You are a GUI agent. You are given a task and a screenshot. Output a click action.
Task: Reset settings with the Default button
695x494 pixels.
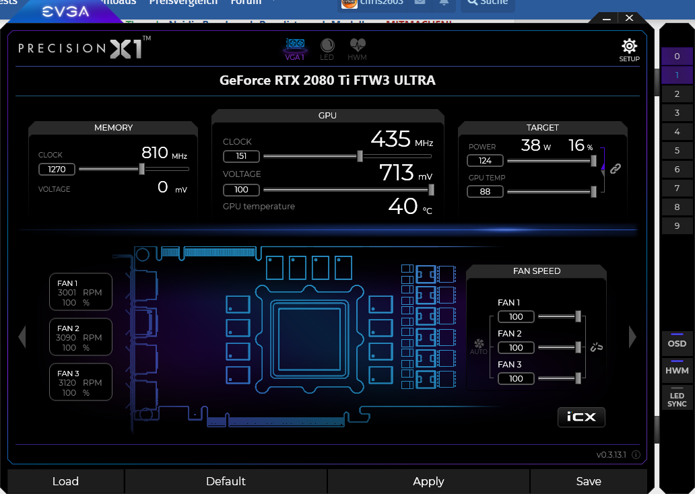pos(226,481)
